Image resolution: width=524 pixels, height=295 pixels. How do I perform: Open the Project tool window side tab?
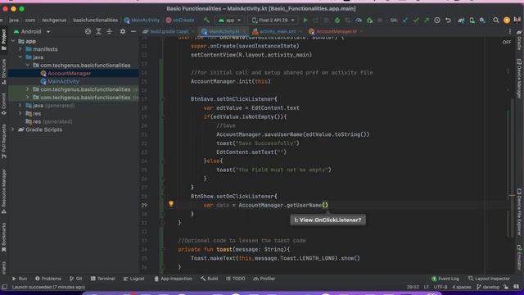[3, 40]
